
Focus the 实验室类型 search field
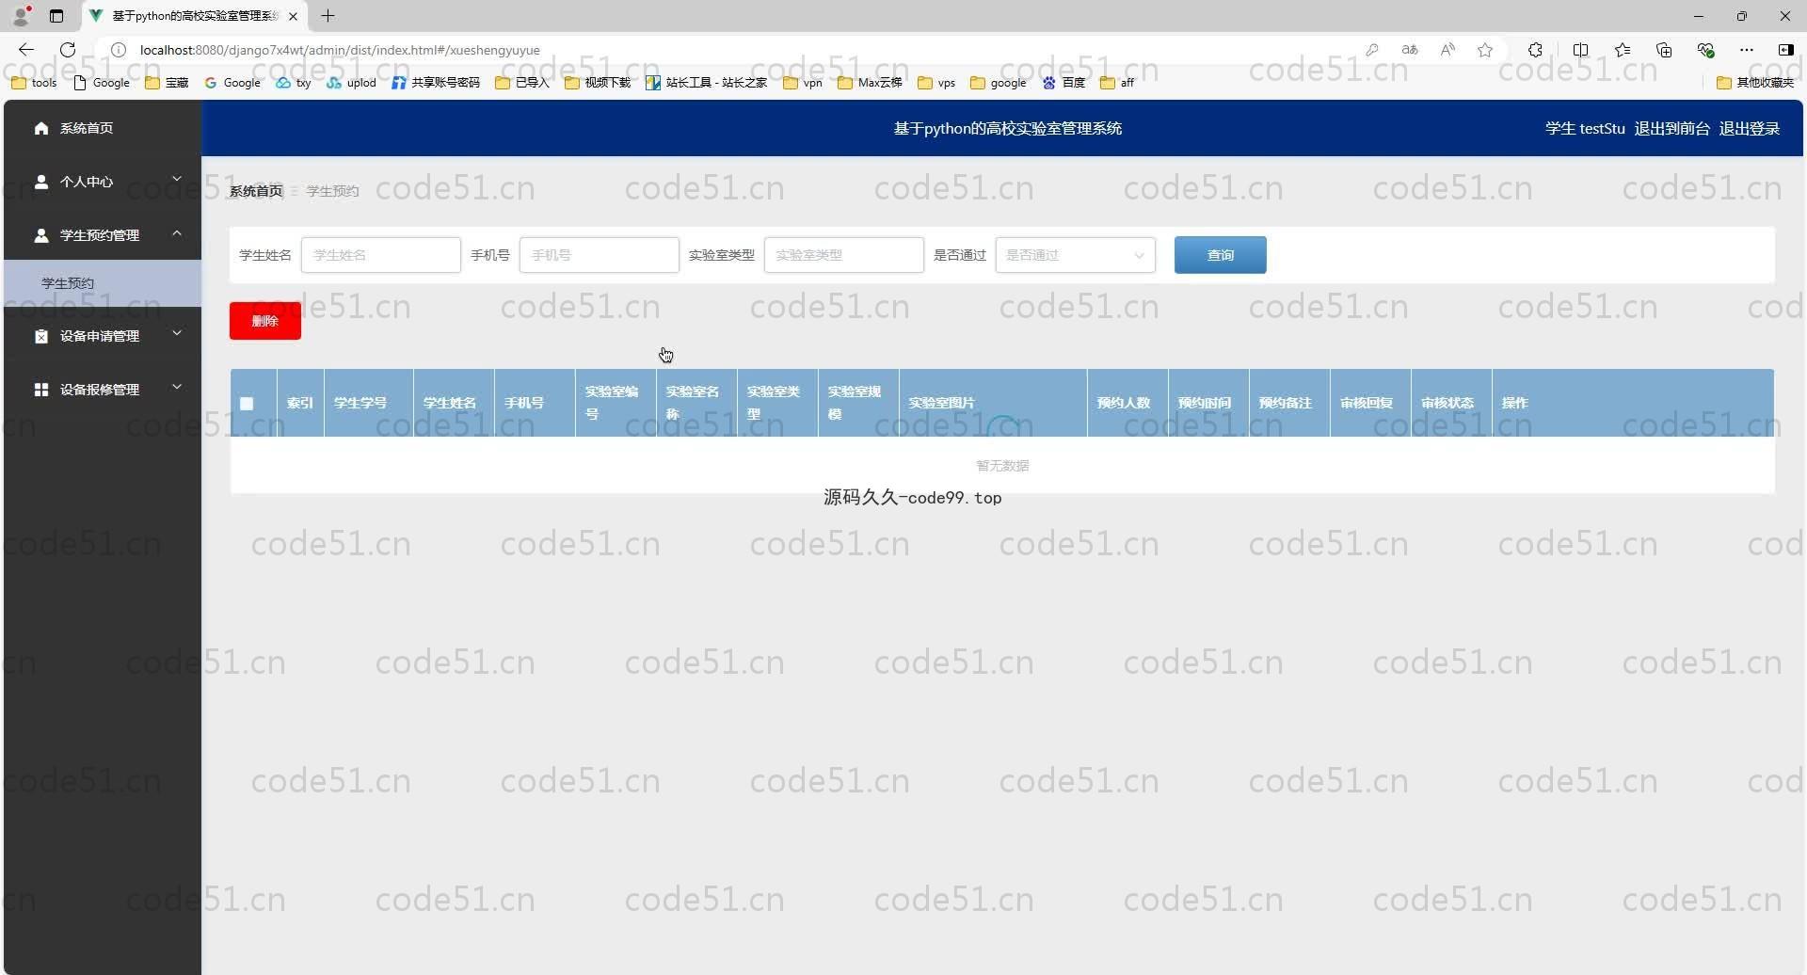coord(843,255)
